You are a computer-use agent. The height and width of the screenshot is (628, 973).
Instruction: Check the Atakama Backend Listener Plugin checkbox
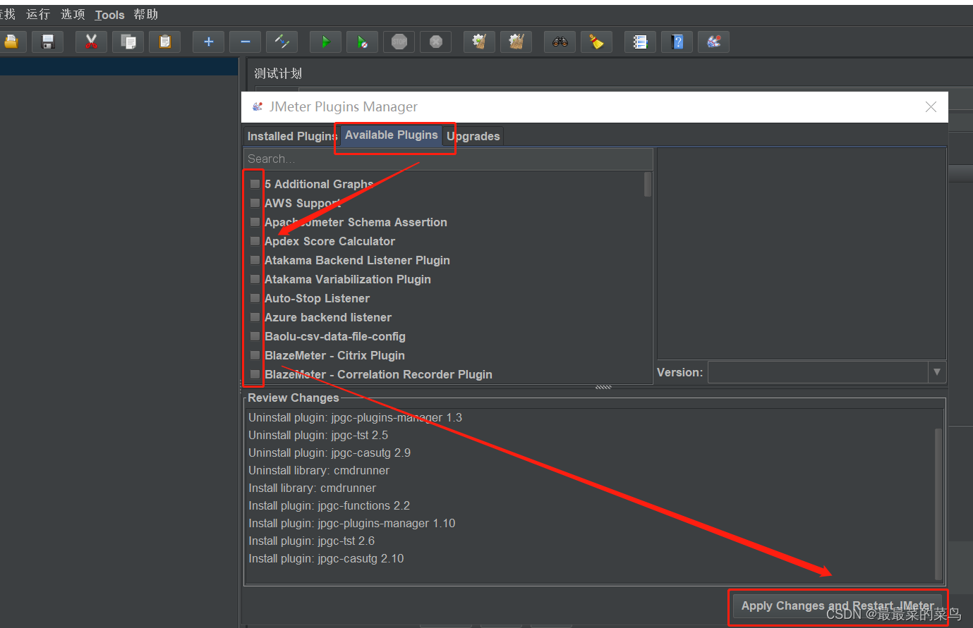tap(255, 260)
